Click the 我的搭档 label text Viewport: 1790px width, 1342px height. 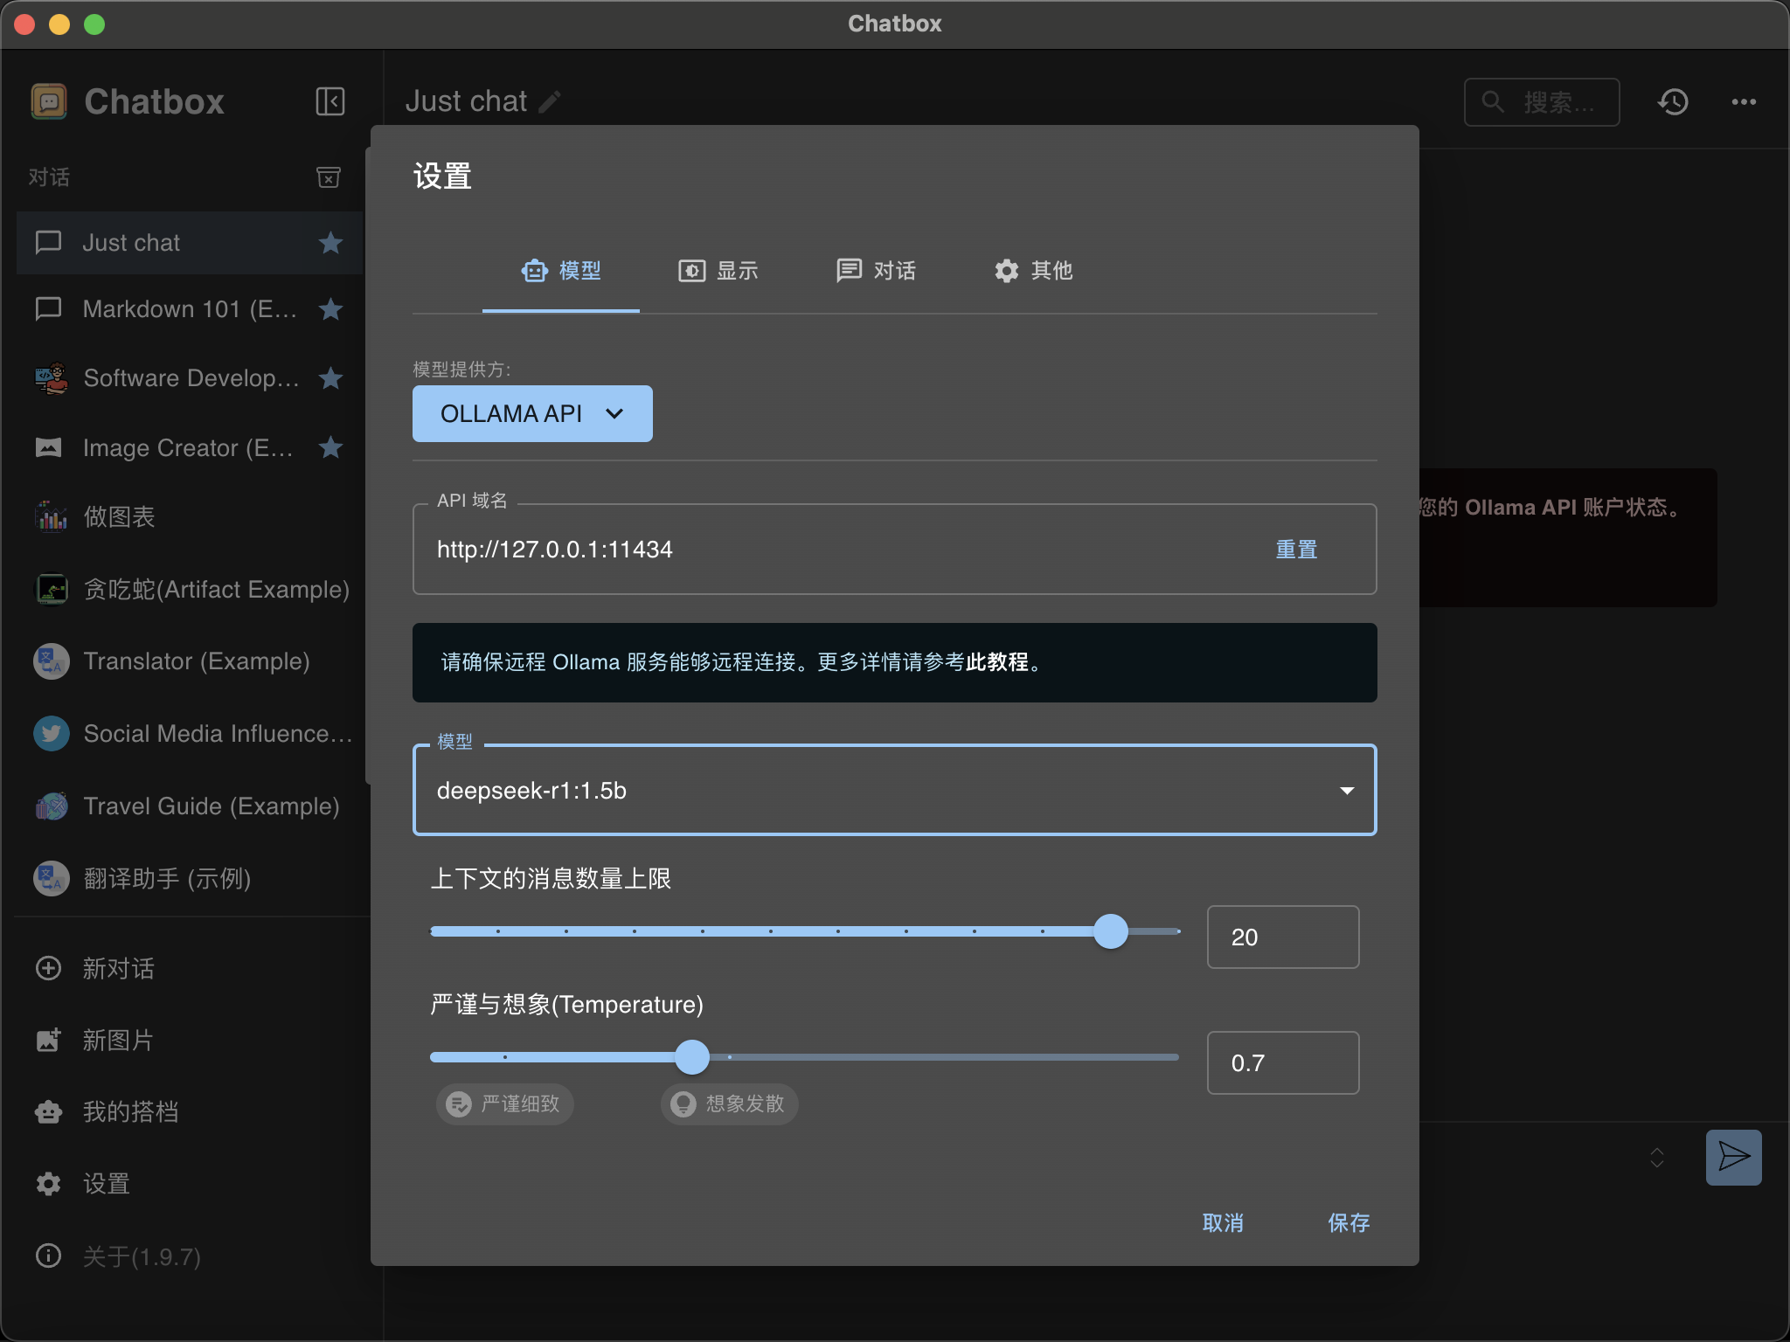tap(130, 1111)
